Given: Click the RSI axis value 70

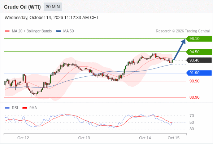Looking at the screenshot, I should click(192, 116).
